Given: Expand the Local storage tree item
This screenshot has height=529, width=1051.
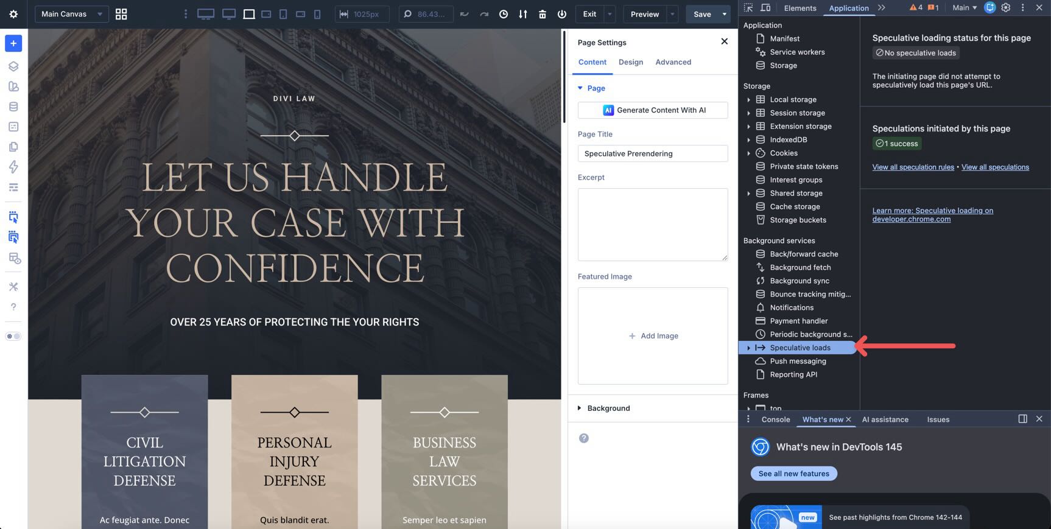Looking at the screenshot, I should (x=748, y=100).
